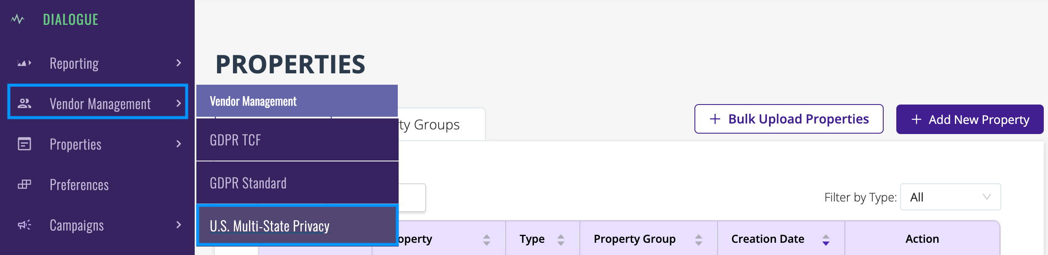This screenshot has height=255, width=1048.
Task: Expand the Properties submenu chevron
Action: (x=179, y=144)
